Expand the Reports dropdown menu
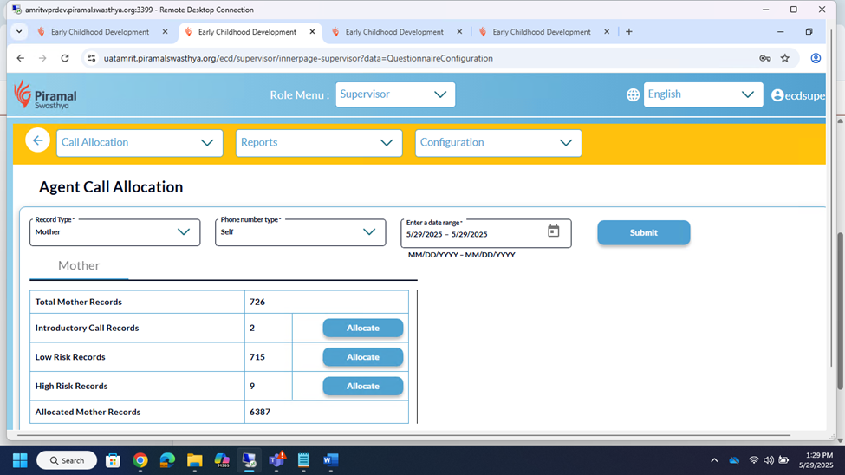The height and width of the screenshot is (475, 845). point(318,143)
